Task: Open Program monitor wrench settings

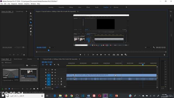Action: point(154,47)
